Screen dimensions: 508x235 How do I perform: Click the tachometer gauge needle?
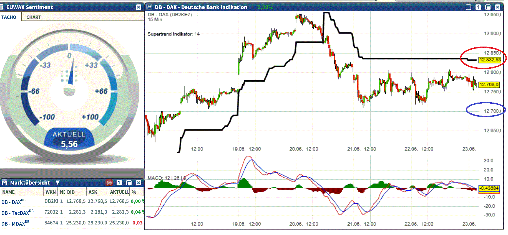click(71, 72)
